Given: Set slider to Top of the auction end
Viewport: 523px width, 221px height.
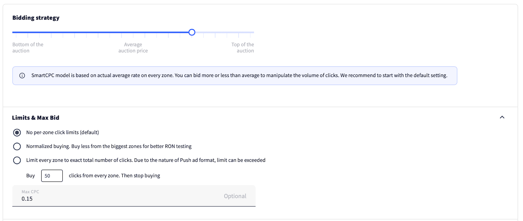Looking at the screenshot, I should (253, 32).
